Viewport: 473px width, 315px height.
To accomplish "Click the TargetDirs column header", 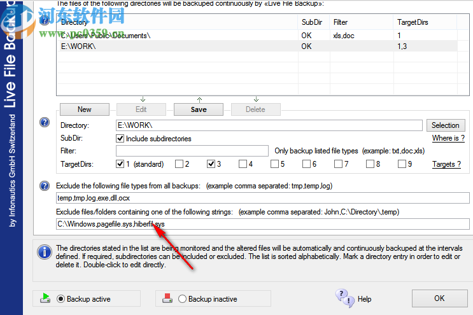I will [425, 22].
